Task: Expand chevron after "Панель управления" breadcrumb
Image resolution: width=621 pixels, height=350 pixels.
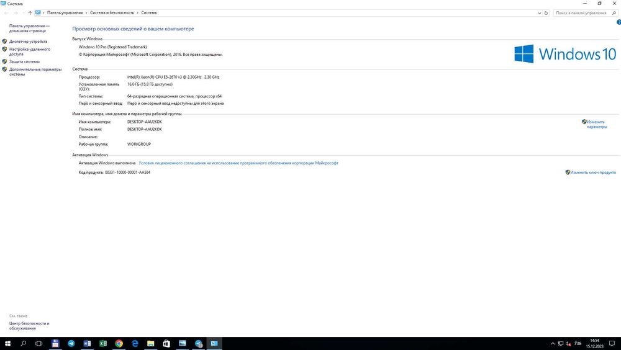Action: tap(86, 12)
